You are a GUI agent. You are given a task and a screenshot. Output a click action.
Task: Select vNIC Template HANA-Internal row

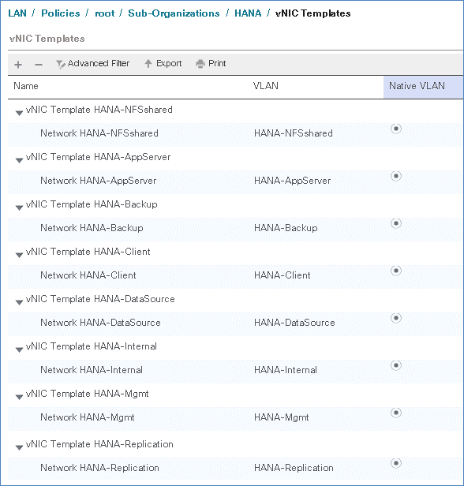236,346
